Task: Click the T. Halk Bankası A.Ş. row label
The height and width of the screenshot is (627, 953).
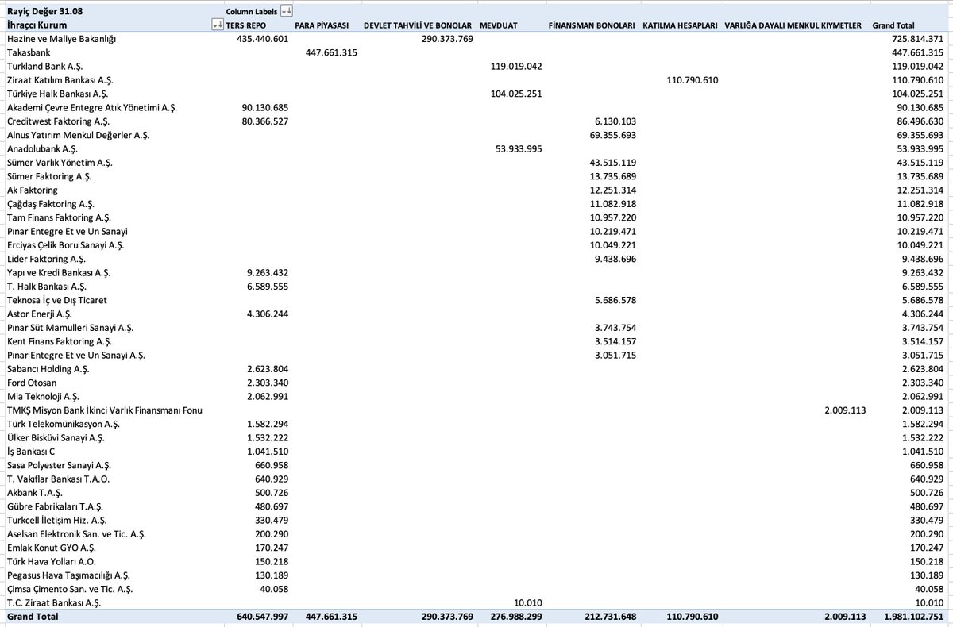Action: click(x=46, y=287)
